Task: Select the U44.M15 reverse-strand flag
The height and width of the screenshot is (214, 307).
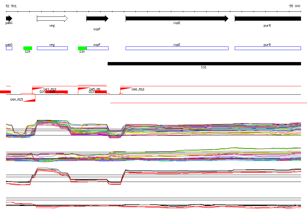Action: coord(30,100)
